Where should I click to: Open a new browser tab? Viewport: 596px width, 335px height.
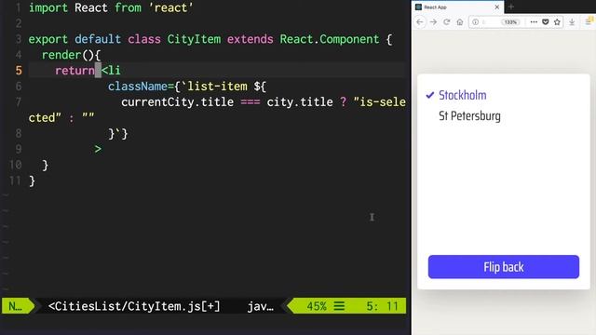[x=511, y=7]
